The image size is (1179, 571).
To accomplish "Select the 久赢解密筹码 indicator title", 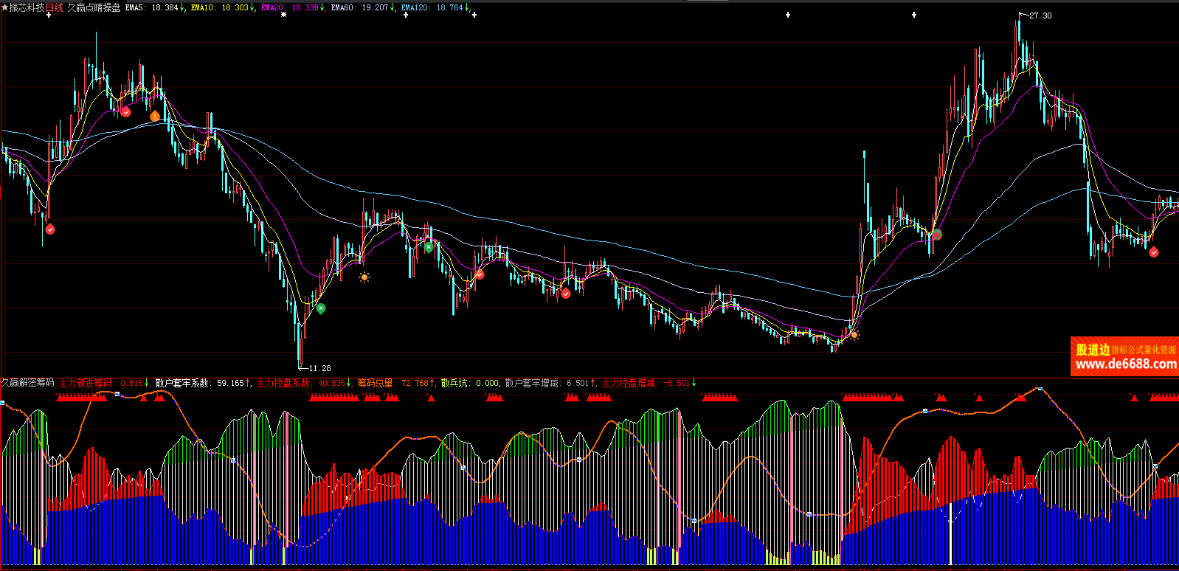I will click(x=27, y=383).
